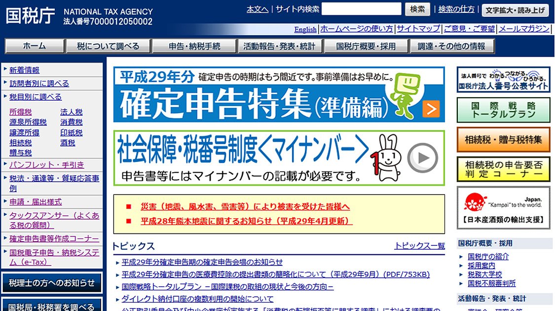The height and width of the screenshot is (311, 555).
Task: Open the 税について調べる menu tab
Action: [x=108, y=46]
